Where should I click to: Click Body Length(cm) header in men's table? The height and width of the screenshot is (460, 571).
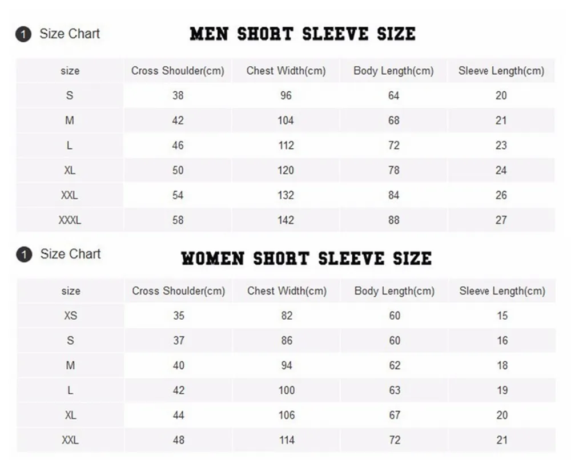[393, 71]
